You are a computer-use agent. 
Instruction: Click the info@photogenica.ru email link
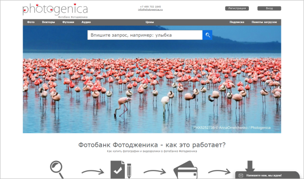pos(150,9)
